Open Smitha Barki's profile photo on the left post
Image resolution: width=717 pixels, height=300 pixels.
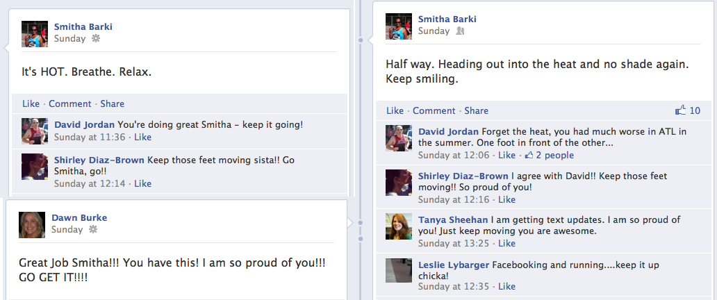coord(35,34)
